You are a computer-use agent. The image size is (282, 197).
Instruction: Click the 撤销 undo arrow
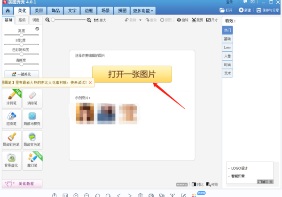130,20
